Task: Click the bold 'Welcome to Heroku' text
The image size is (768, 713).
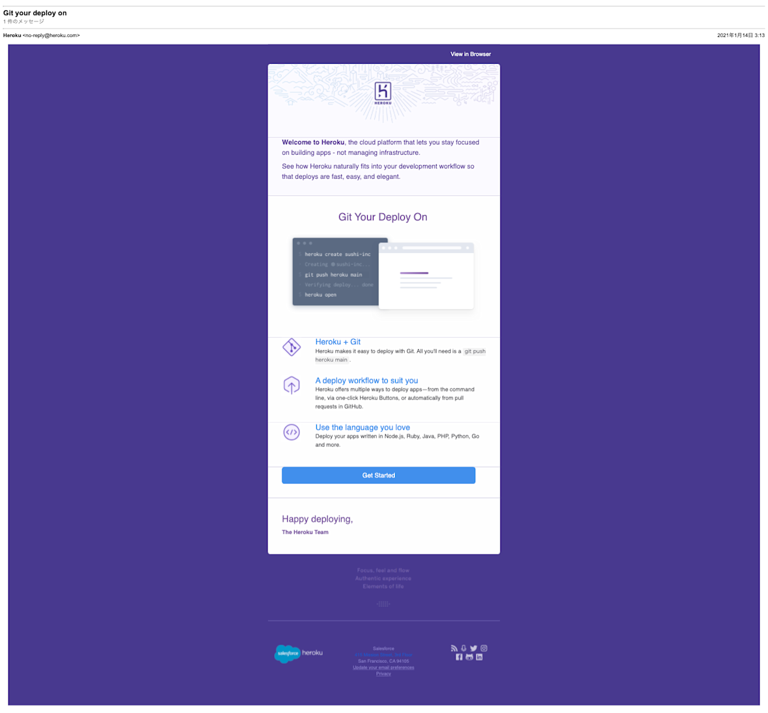Action: point(313,142)
